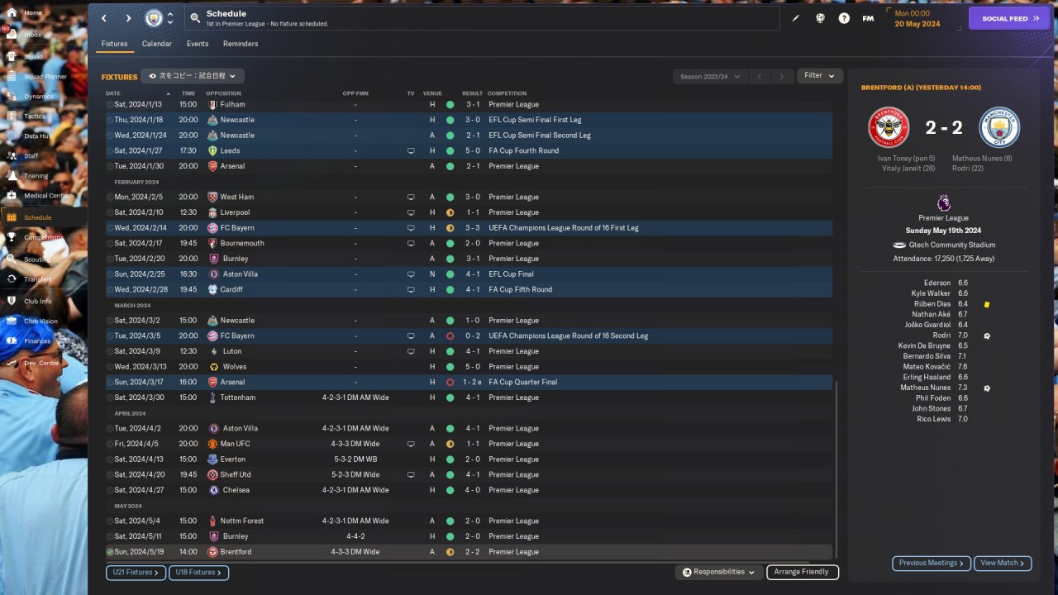The width and height of the screenshot is (1058, 595).
Task: Click the Manchester City badge in the top bar
Action: 154,18
